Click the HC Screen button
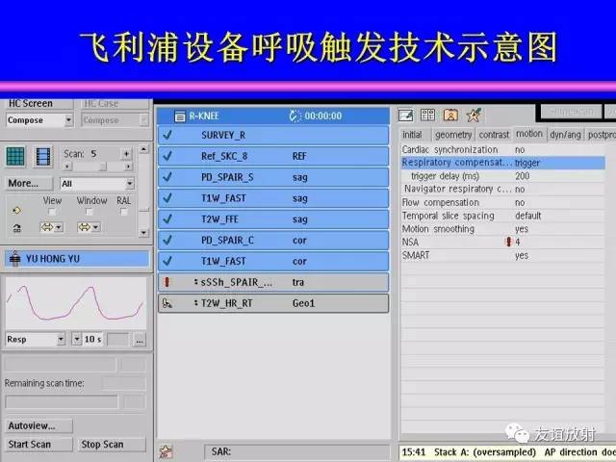 pyautogui.click(x=38, y=104)
